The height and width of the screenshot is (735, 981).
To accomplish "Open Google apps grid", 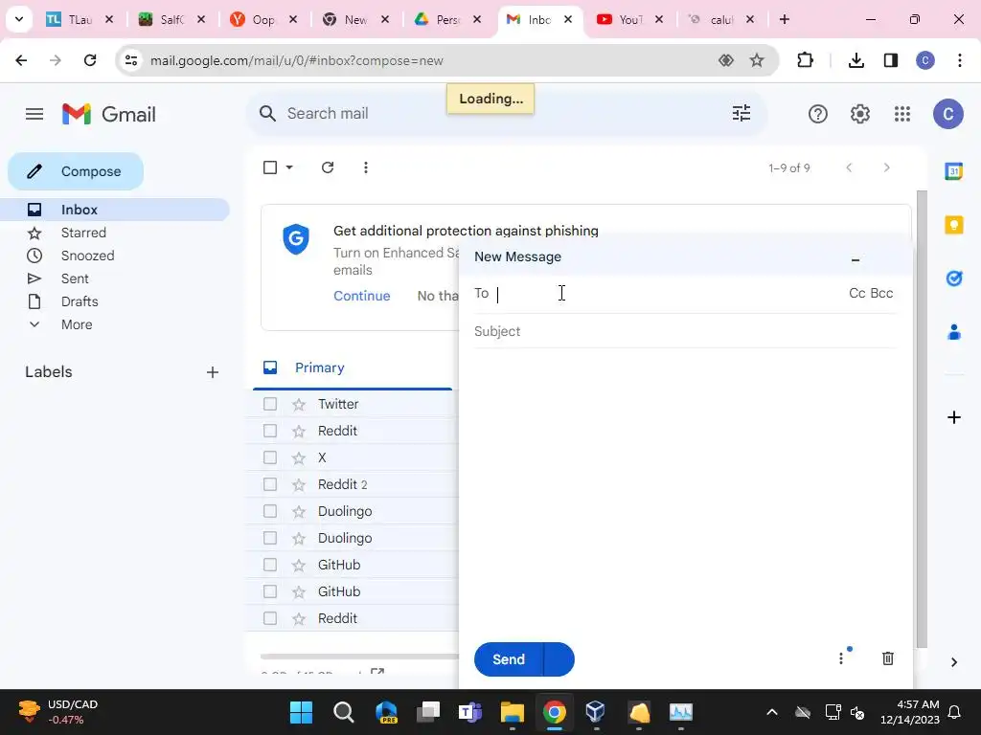I will [902, 114].
